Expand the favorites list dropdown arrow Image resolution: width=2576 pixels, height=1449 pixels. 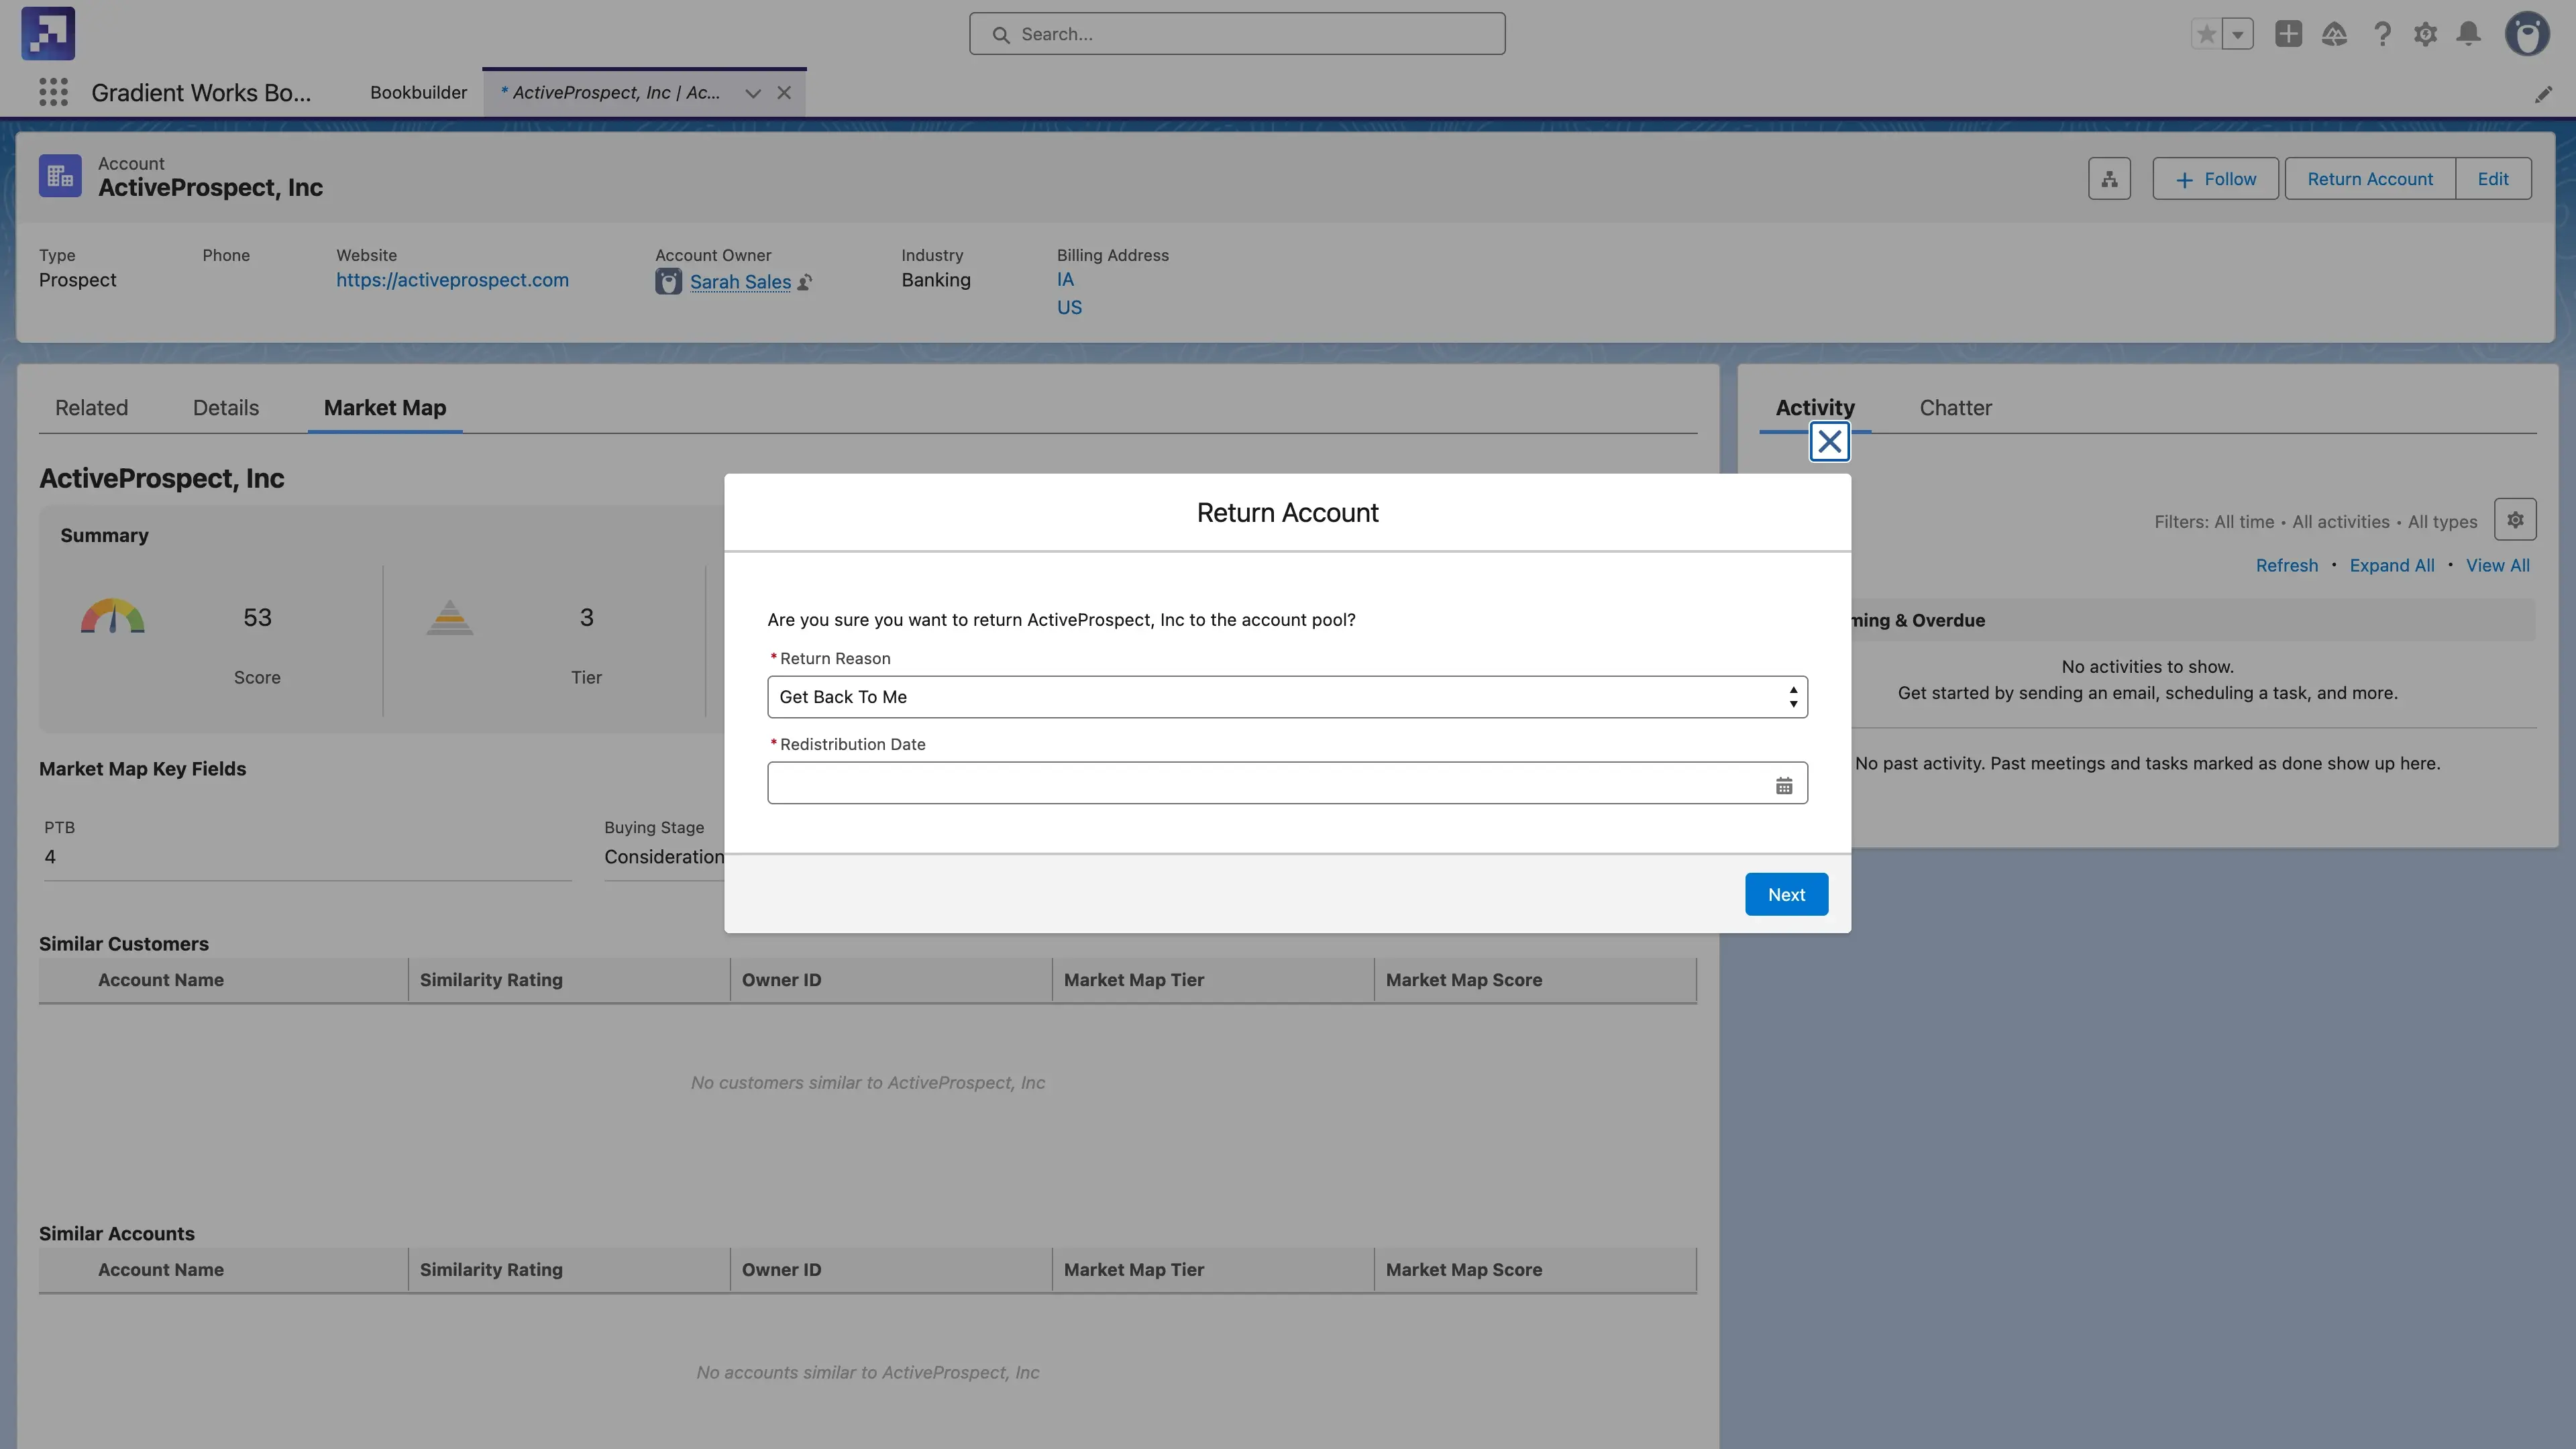pyautogui.click(x=2238, y=34)
